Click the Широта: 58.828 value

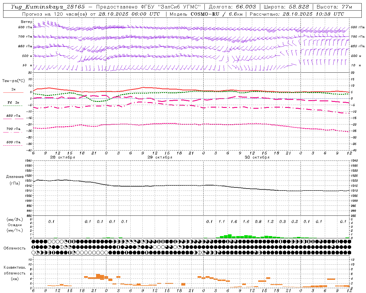pyautogui.click(x=286, y=7)
